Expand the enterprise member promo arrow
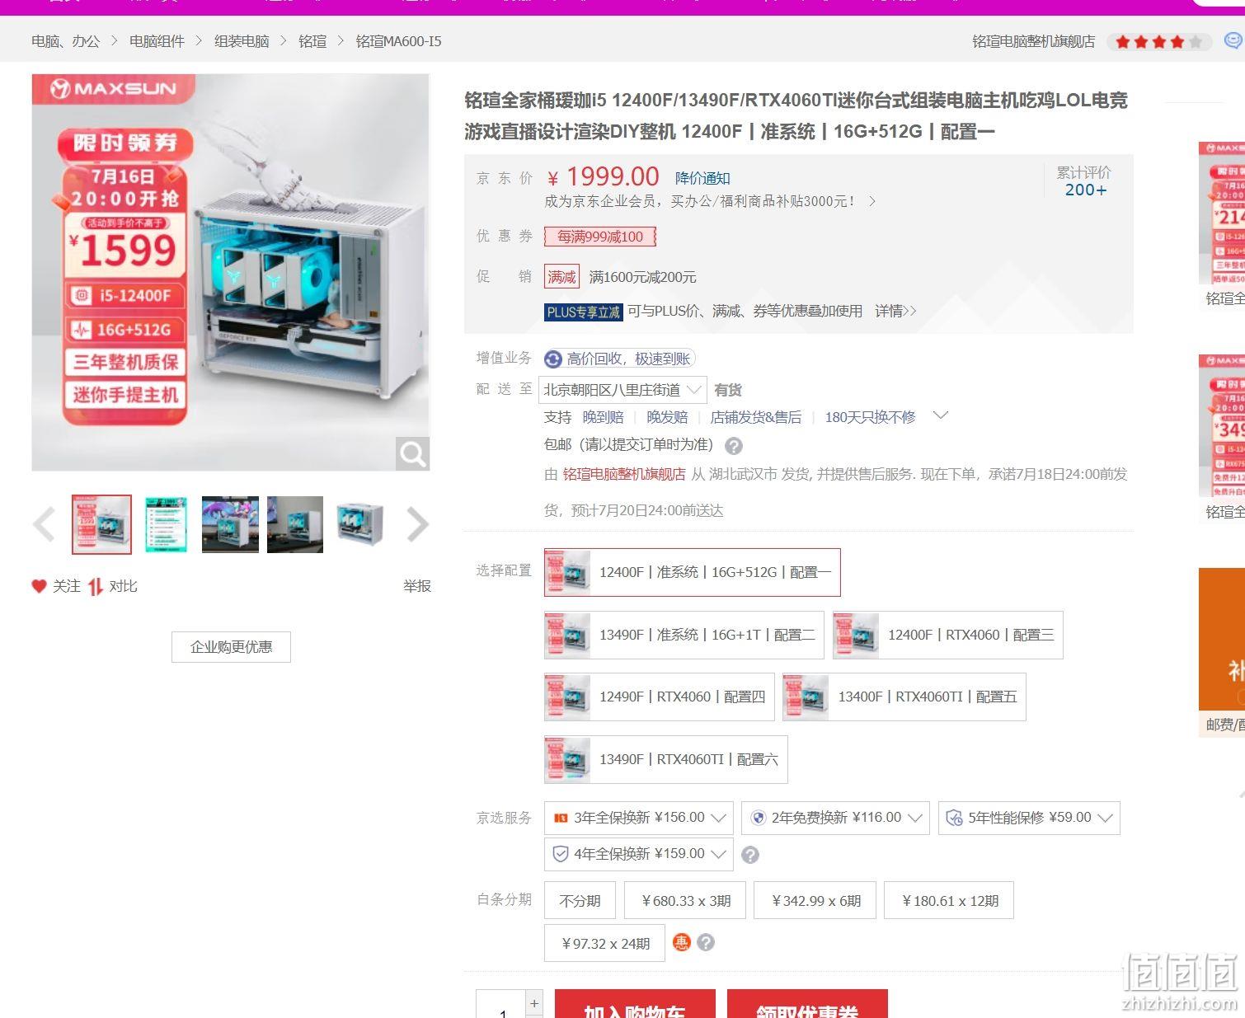 click(872, 201)
